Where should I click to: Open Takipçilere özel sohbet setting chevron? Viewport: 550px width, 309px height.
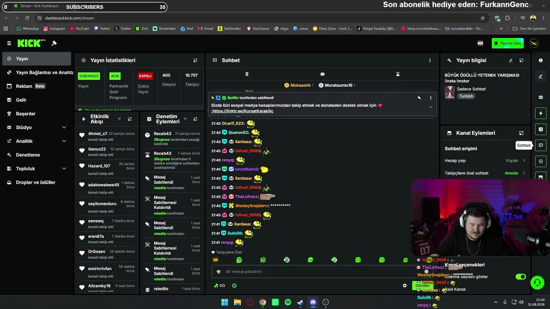pyautogui.click(x=524, y=173)
